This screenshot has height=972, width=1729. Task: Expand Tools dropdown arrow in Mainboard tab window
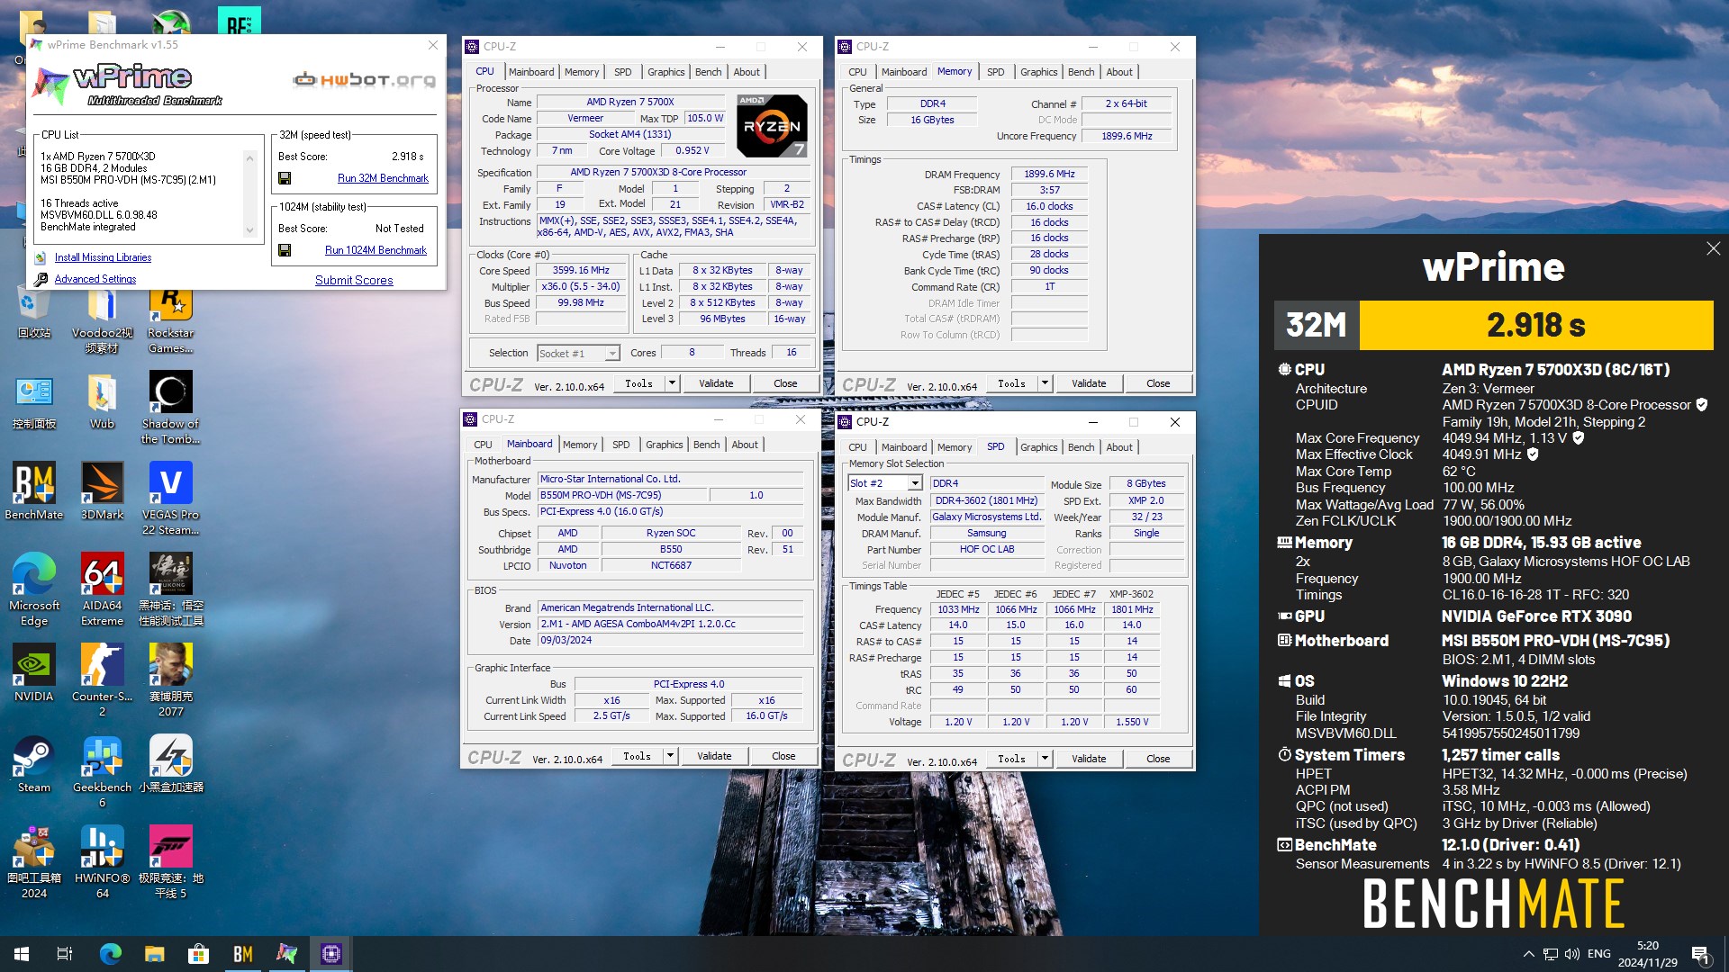click(x=670, y=756)
